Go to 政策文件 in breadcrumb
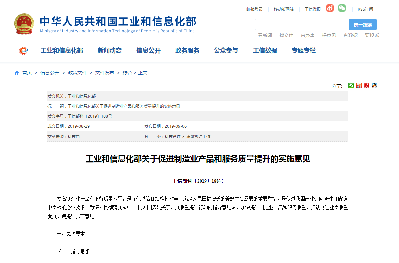Viewport: 399px width, 263px height. (77, 73)
